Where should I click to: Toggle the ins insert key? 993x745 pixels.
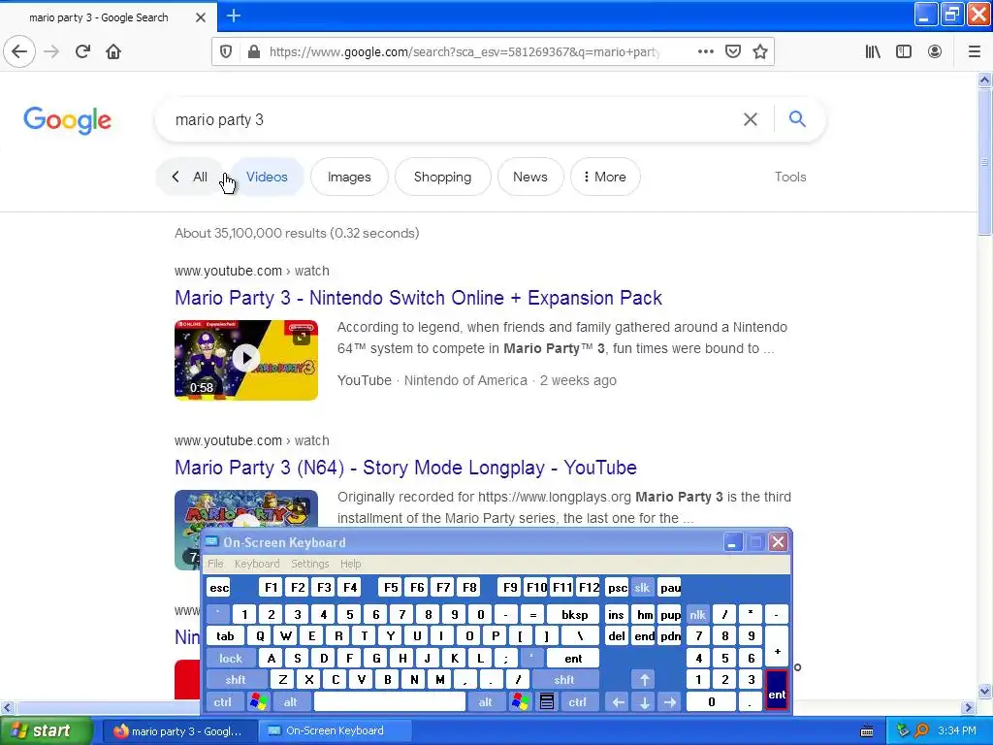[x=616, y=614]
